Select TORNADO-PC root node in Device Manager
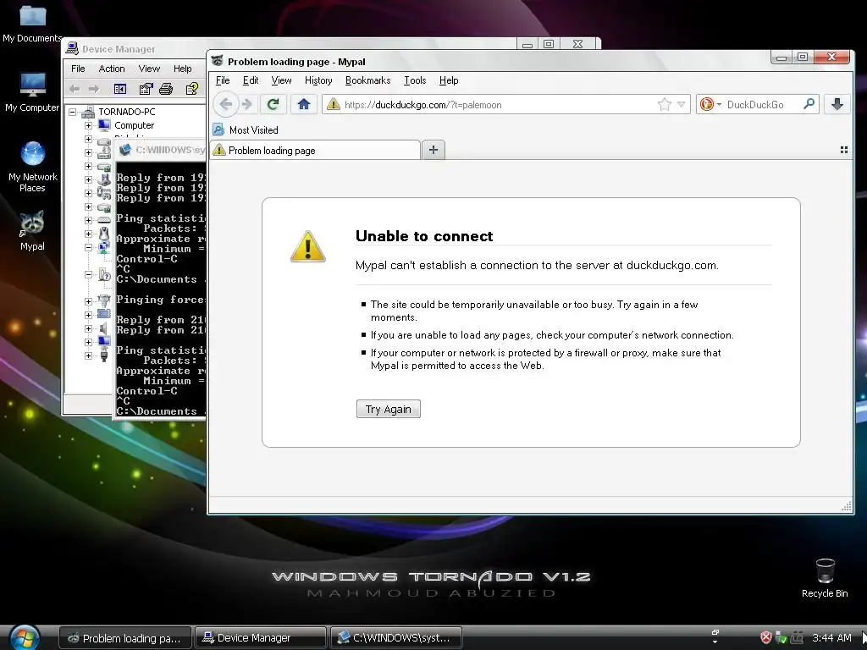 pos(127,112)
